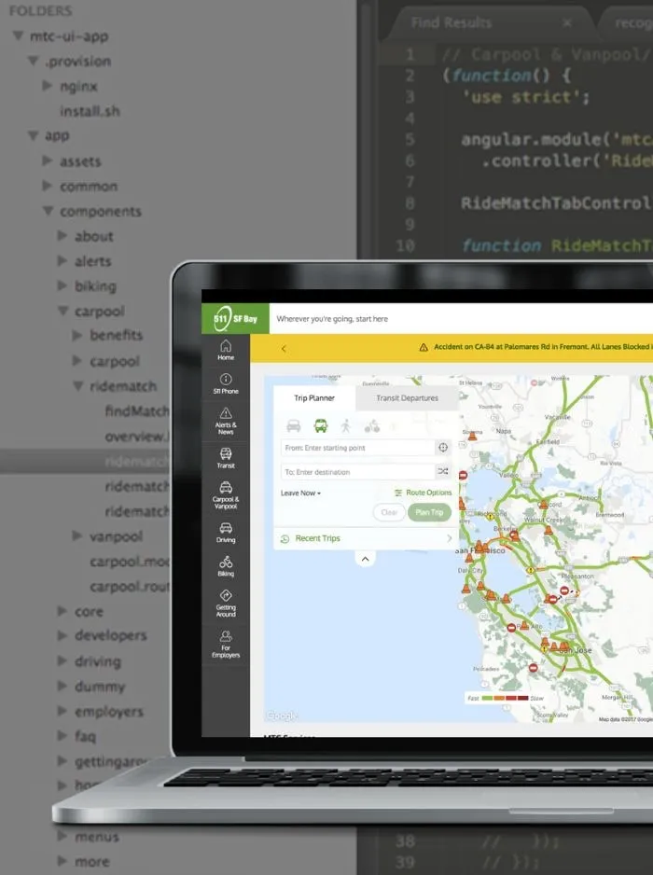Click code line number 8 in the gutter
The height and width of the screenshot is (875, 653).
tap(410, 203)
